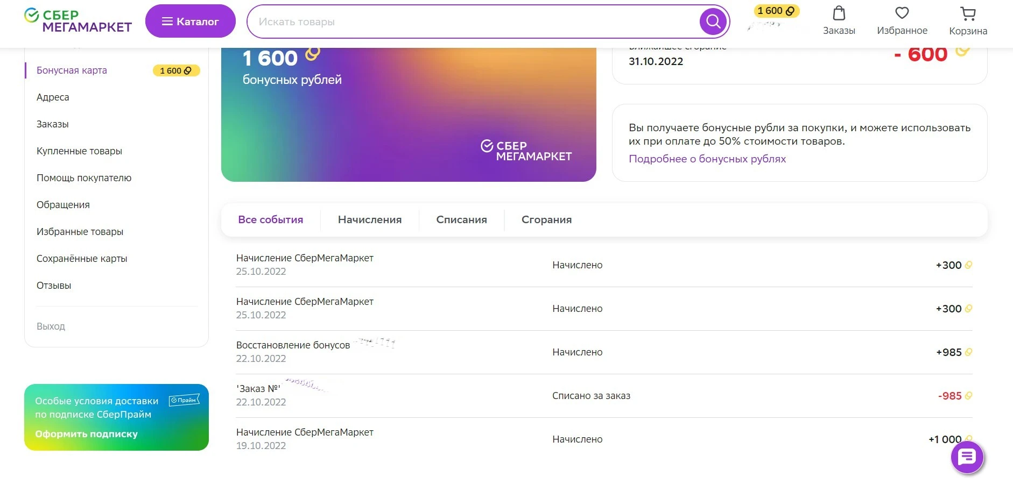Click the purple search magnifier icon

pyautogui.click(x=713, y=22)
